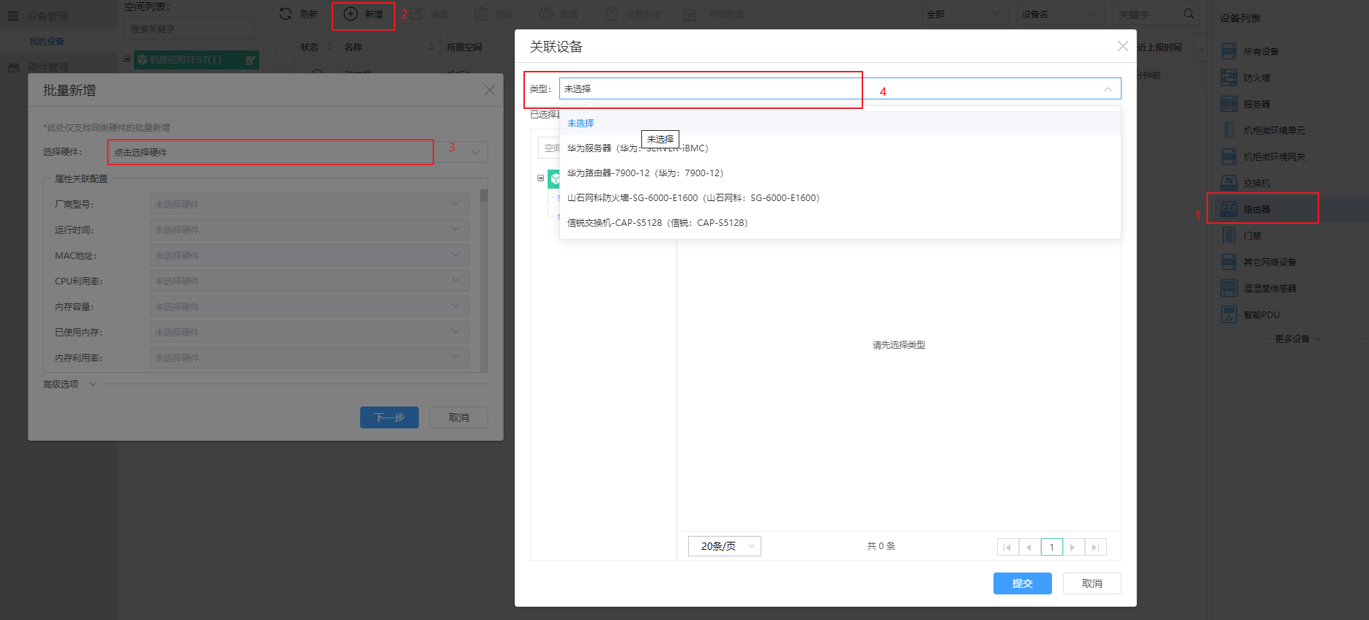
Task: Click 取消 in 关联设备 dialog
Action: pyautogui.click(x=1092, y=583)
